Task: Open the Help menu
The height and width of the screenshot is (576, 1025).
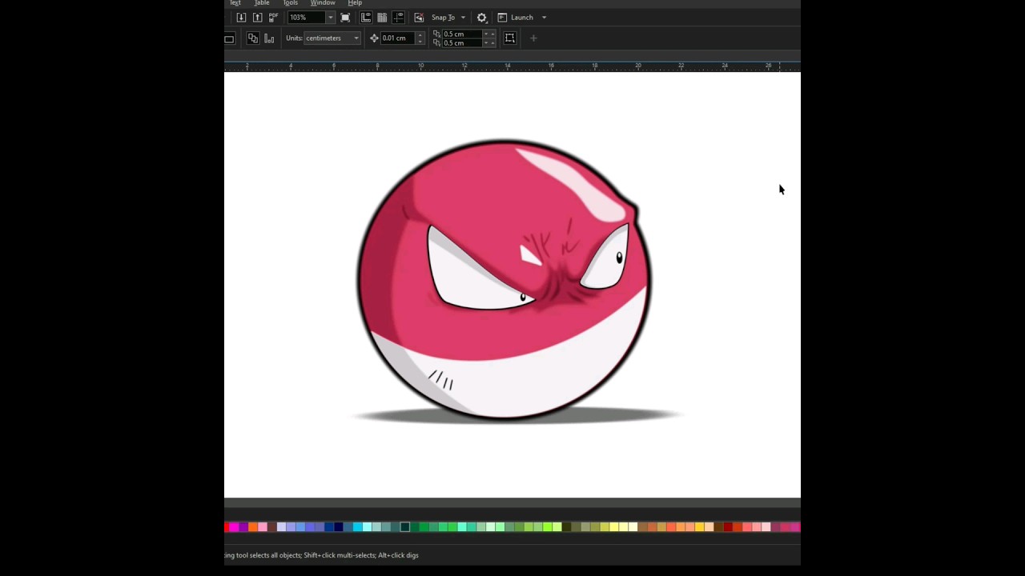Action: click(355, 3)
